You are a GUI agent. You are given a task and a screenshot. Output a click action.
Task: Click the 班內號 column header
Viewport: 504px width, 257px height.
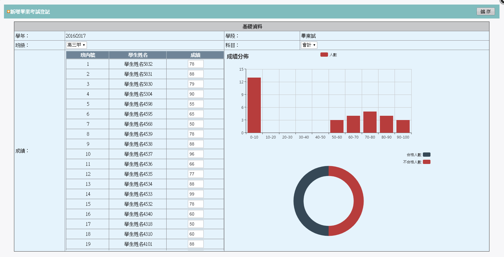[88, 55]
